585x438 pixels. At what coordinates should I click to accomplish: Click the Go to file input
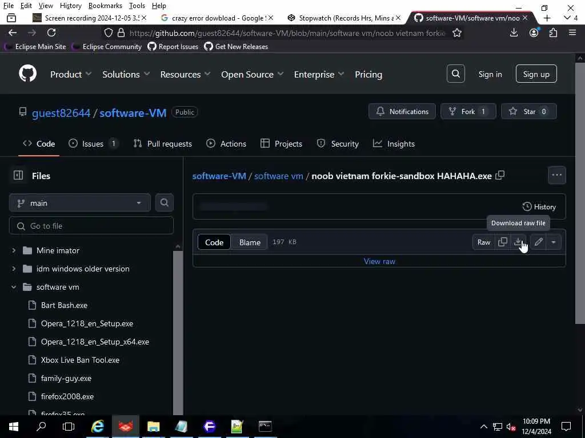[x=91, y=226]
